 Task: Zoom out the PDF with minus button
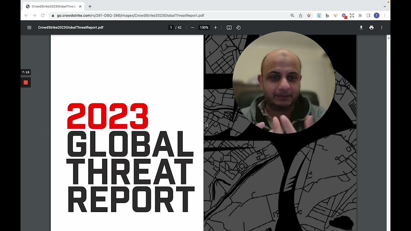(x=192, y=28)
